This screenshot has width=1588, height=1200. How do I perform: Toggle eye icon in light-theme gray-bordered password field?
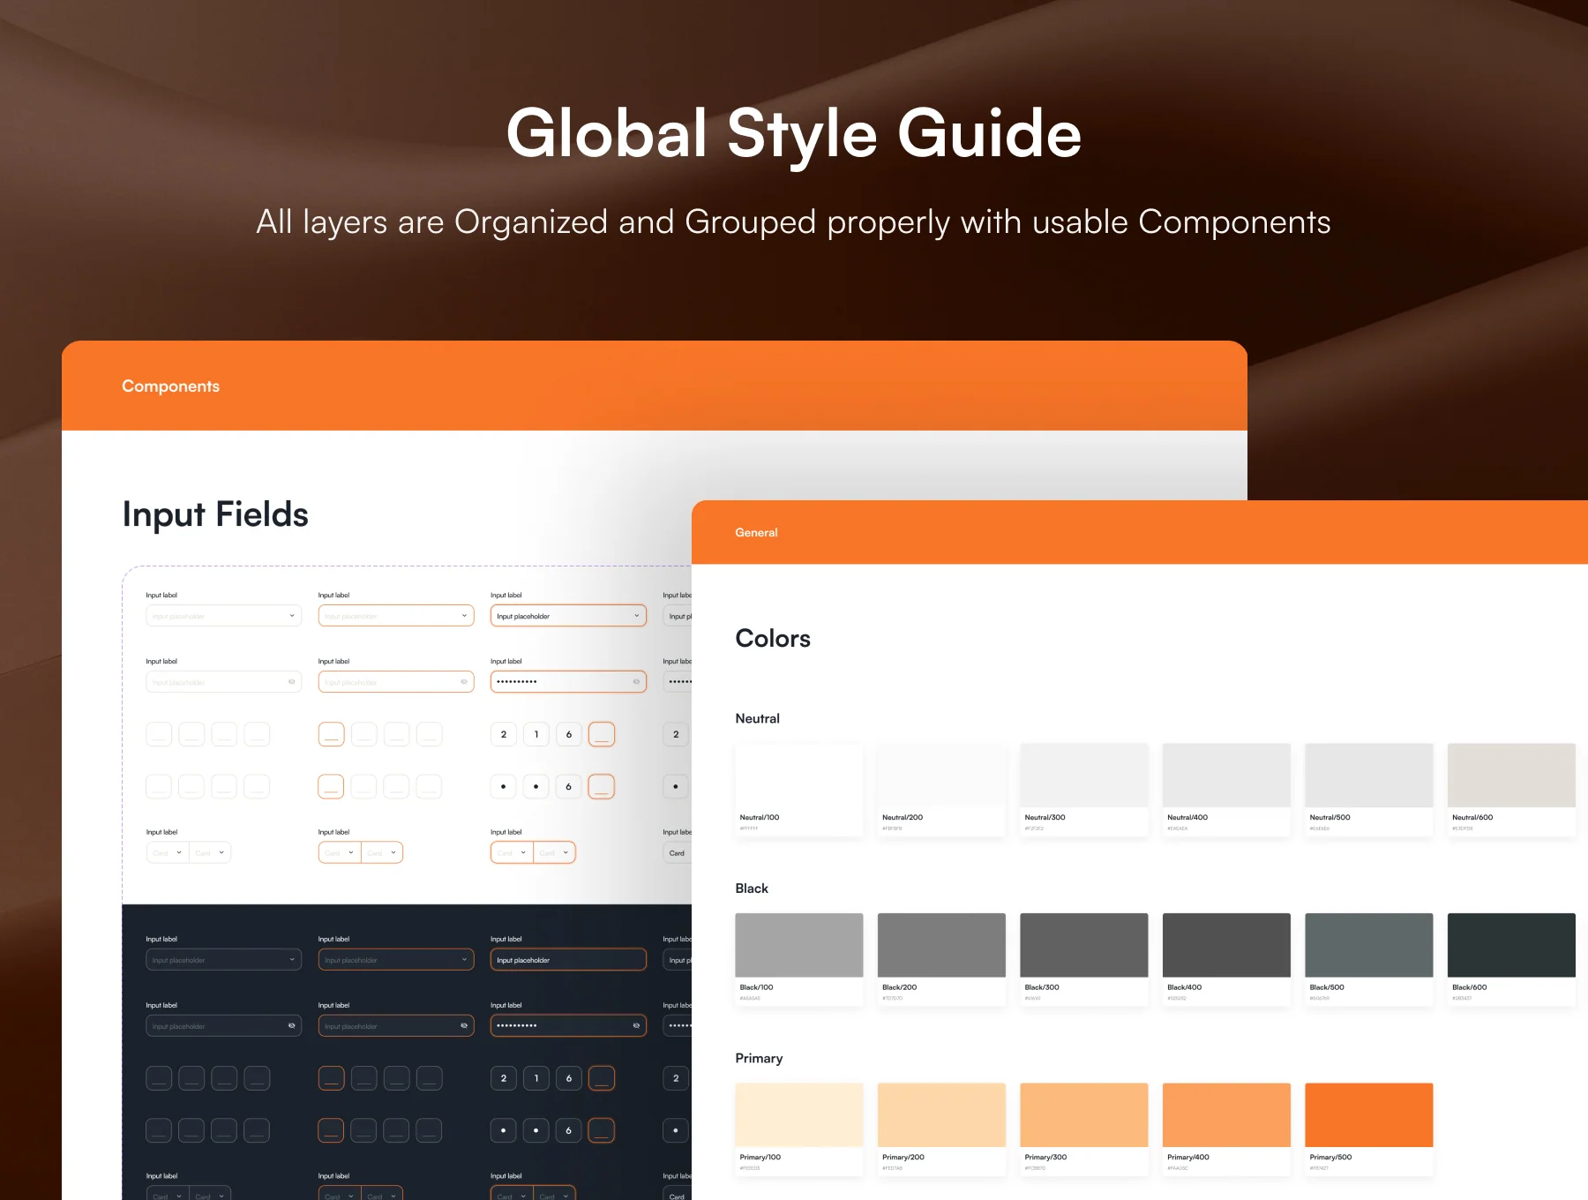pos(292,682)
